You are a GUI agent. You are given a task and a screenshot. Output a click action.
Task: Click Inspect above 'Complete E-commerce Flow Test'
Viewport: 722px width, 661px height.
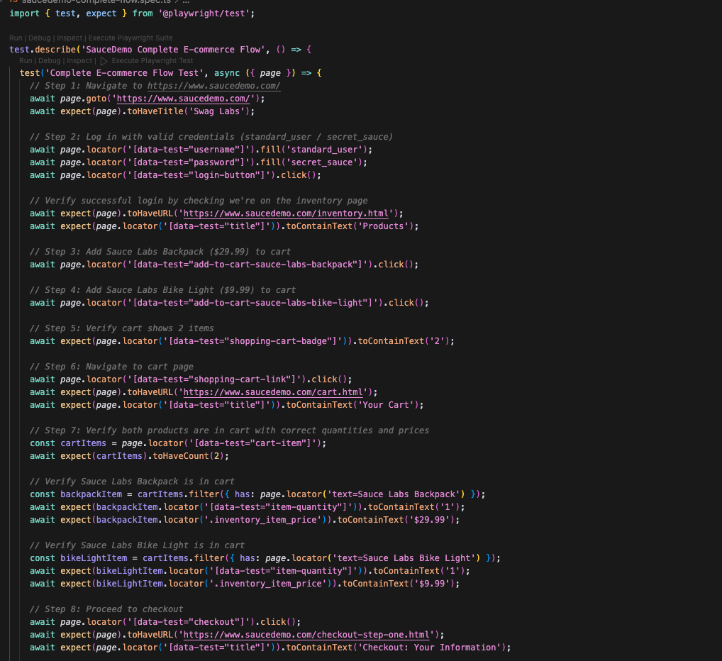(x=79, y=61)
